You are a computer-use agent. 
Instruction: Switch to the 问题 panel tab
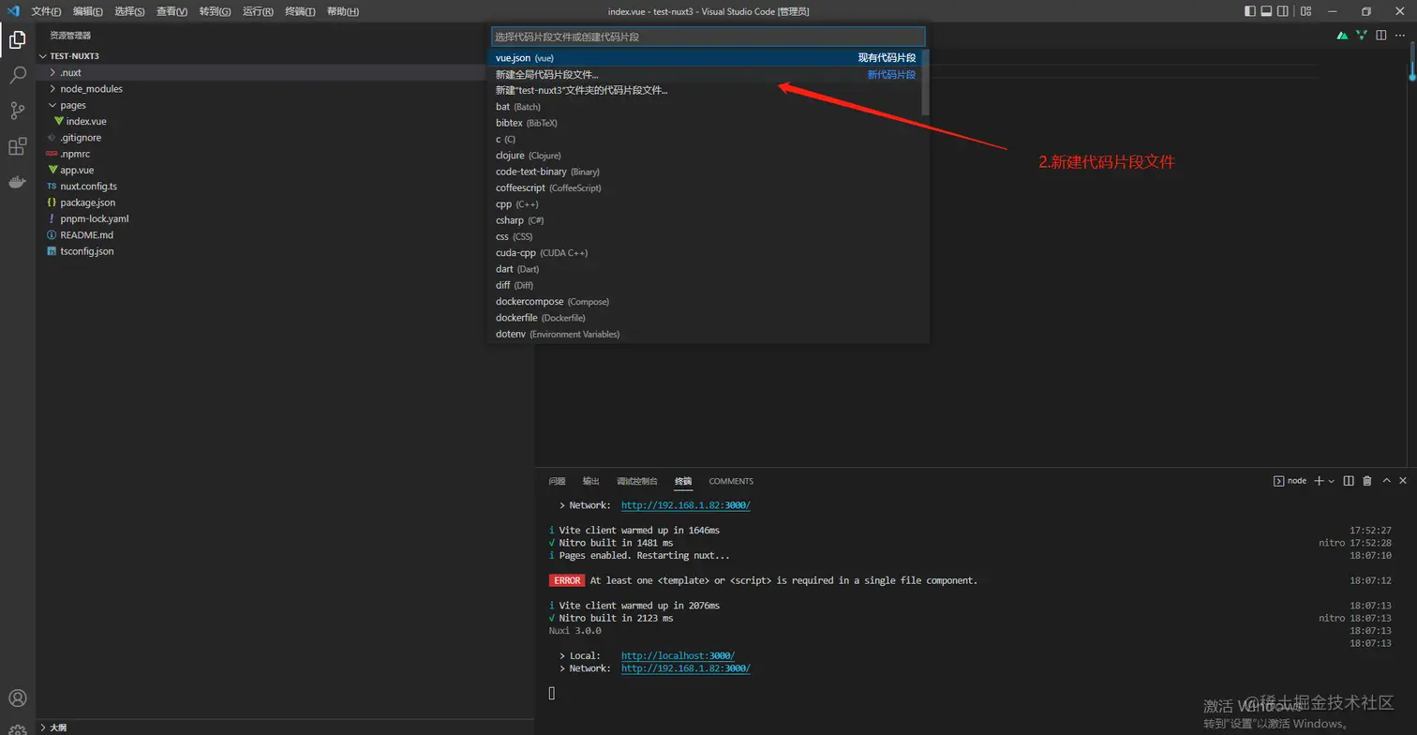[x=558, y=481]
